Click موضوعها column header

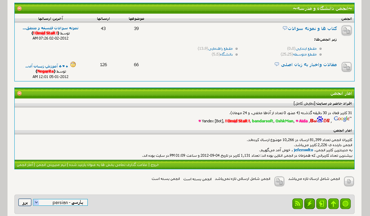tap(137, 19)
